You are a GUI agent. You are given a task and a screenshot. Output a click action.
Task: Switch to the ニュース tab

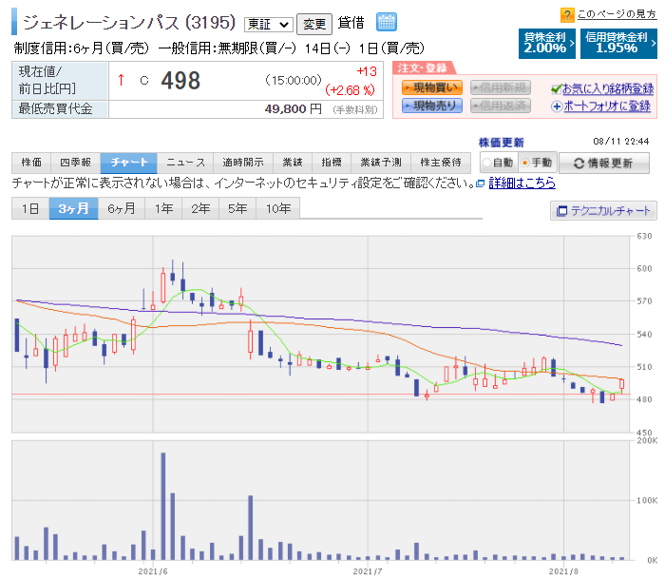click(185, 163)
